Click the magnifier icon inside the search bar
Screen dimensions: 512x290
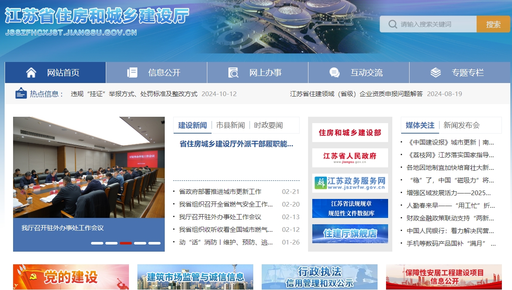click(x=393, y=24)
